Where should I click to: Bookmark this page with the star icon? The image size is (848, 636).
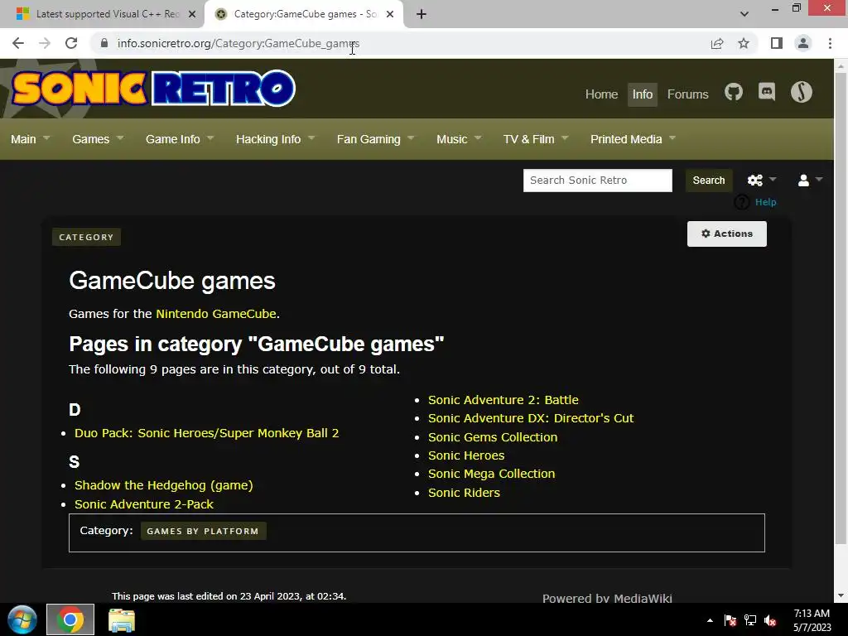[744, 43]
